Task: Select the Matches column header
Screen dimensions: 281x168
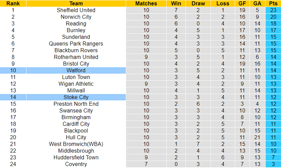Action: pos(146,4)
